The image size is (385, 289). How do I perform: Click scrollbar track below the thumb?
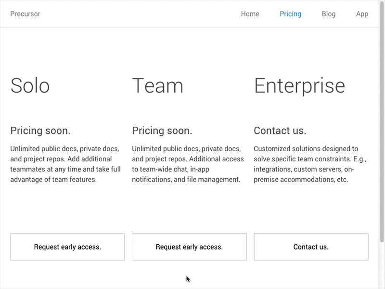[382, 265]
